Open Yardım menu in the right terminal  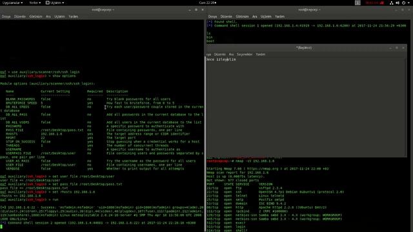pyautogui.click(x=279, y=16)
